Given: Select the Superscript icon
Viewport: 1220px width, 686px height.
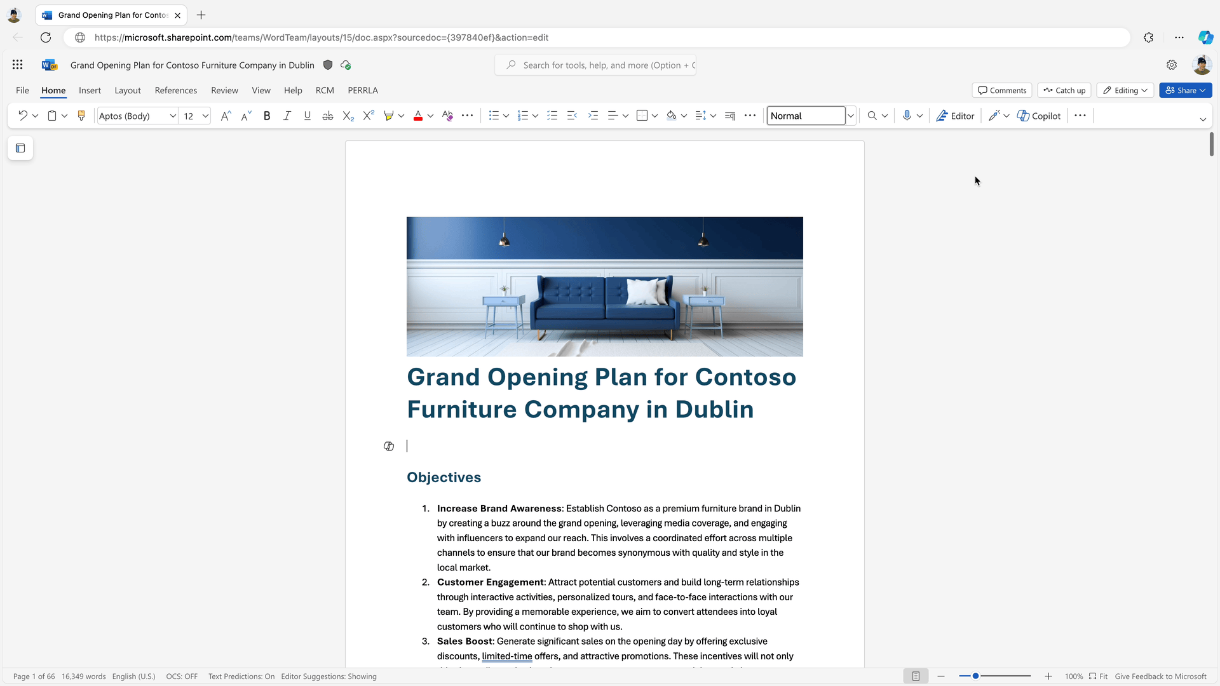Looking at the screenshot, I should (369, 116).
